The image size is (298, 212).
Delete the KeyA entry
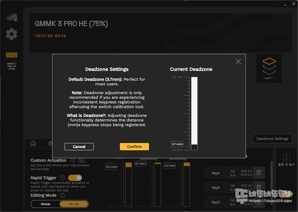point(259,173)
